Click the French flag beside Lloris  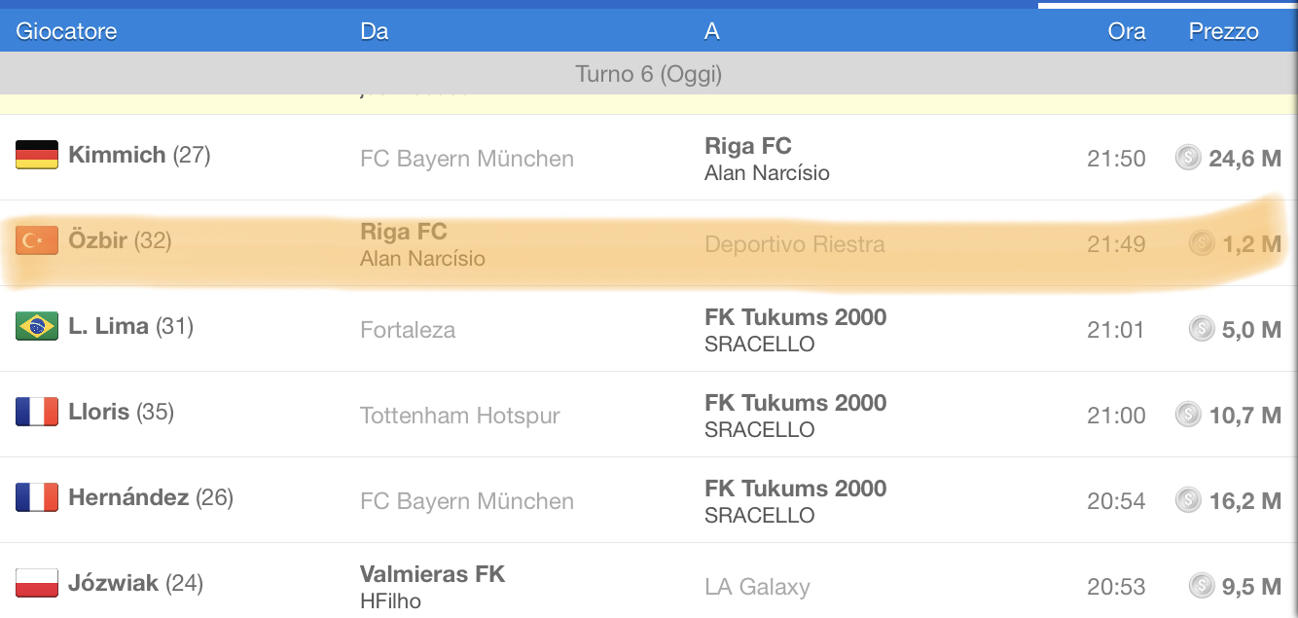pyautogui.click(x=37, y=412)
